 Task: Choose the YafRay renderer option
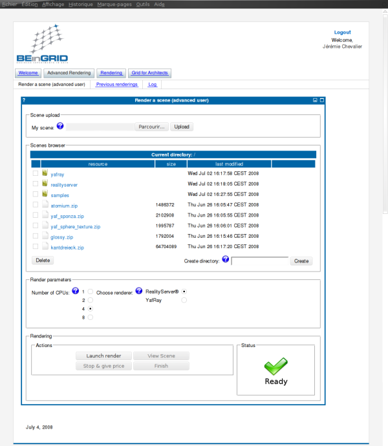click(184, 300)
